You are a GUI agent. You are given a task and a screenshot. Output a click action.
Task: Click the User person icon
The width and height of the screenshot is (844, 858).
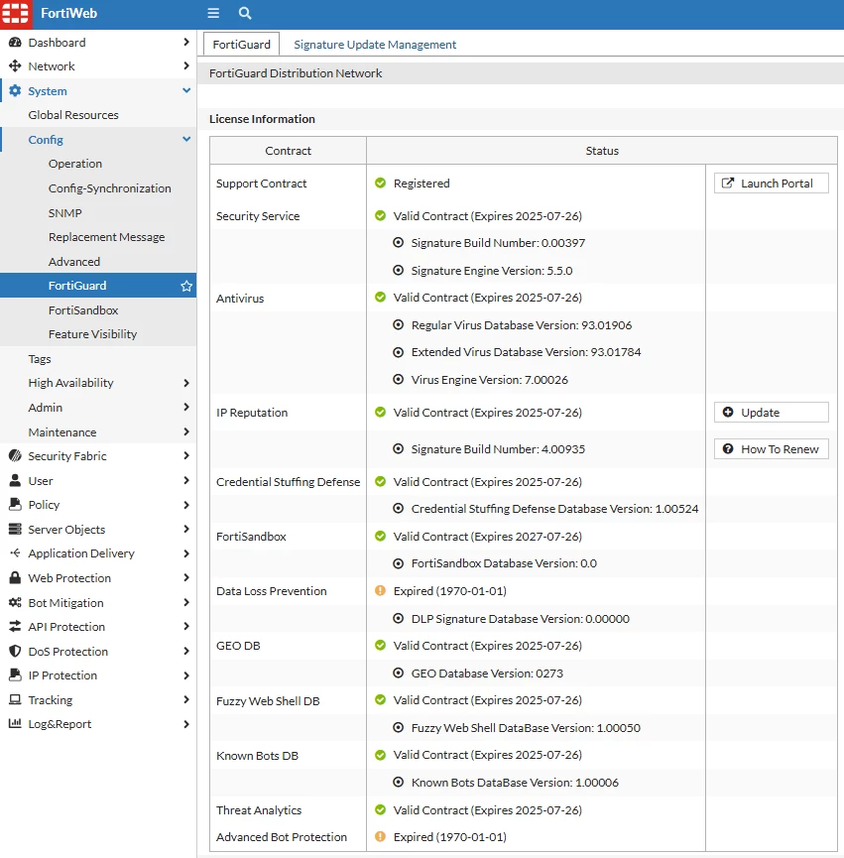(x=15, y=480)
